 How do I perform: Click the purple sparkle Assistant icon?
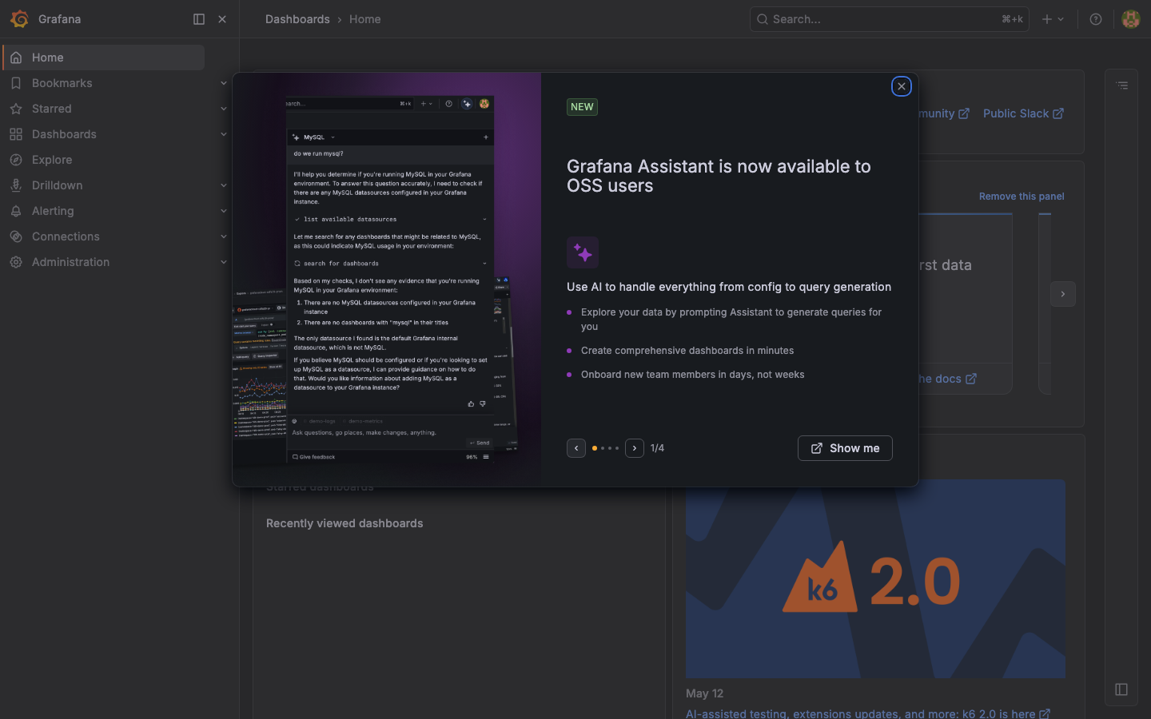coord(583,252)
